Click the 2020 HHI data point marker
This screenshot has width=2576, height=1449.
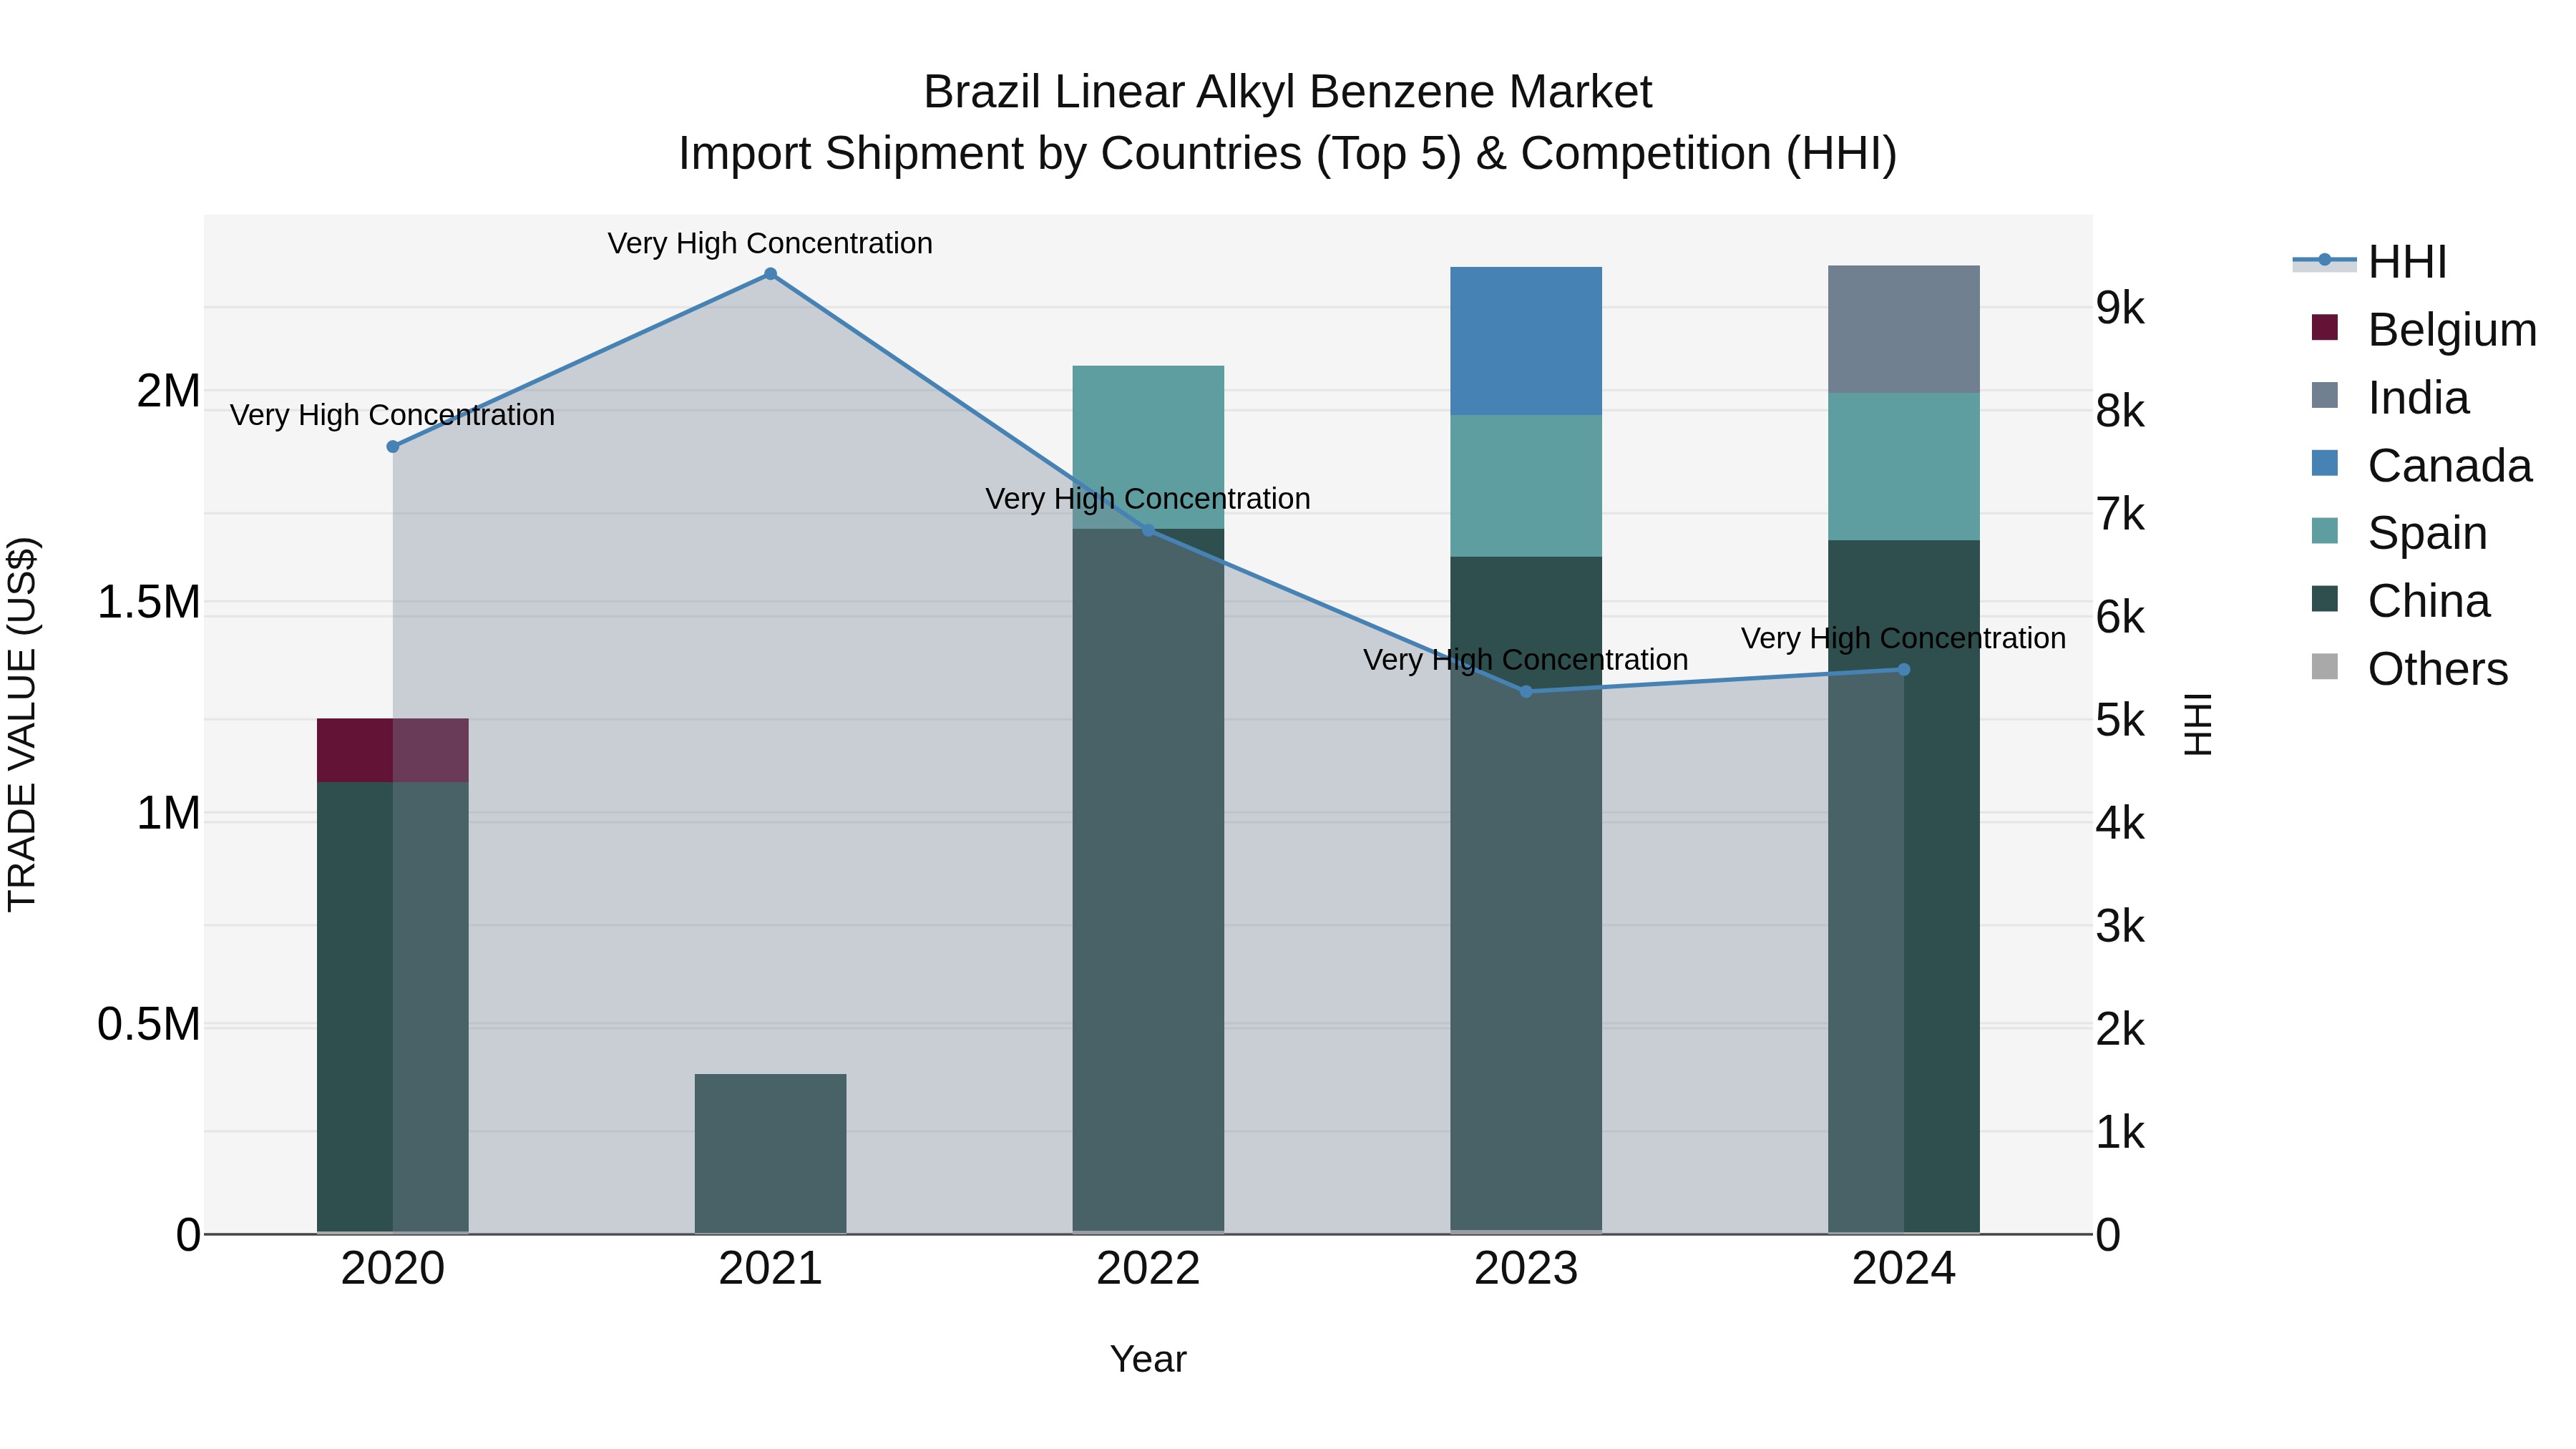coord(393,446)
